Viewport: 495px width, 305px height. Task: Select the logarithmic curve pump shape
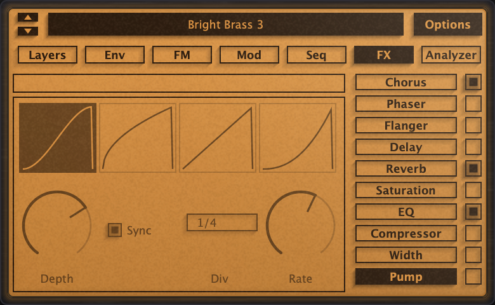(138, 137)
